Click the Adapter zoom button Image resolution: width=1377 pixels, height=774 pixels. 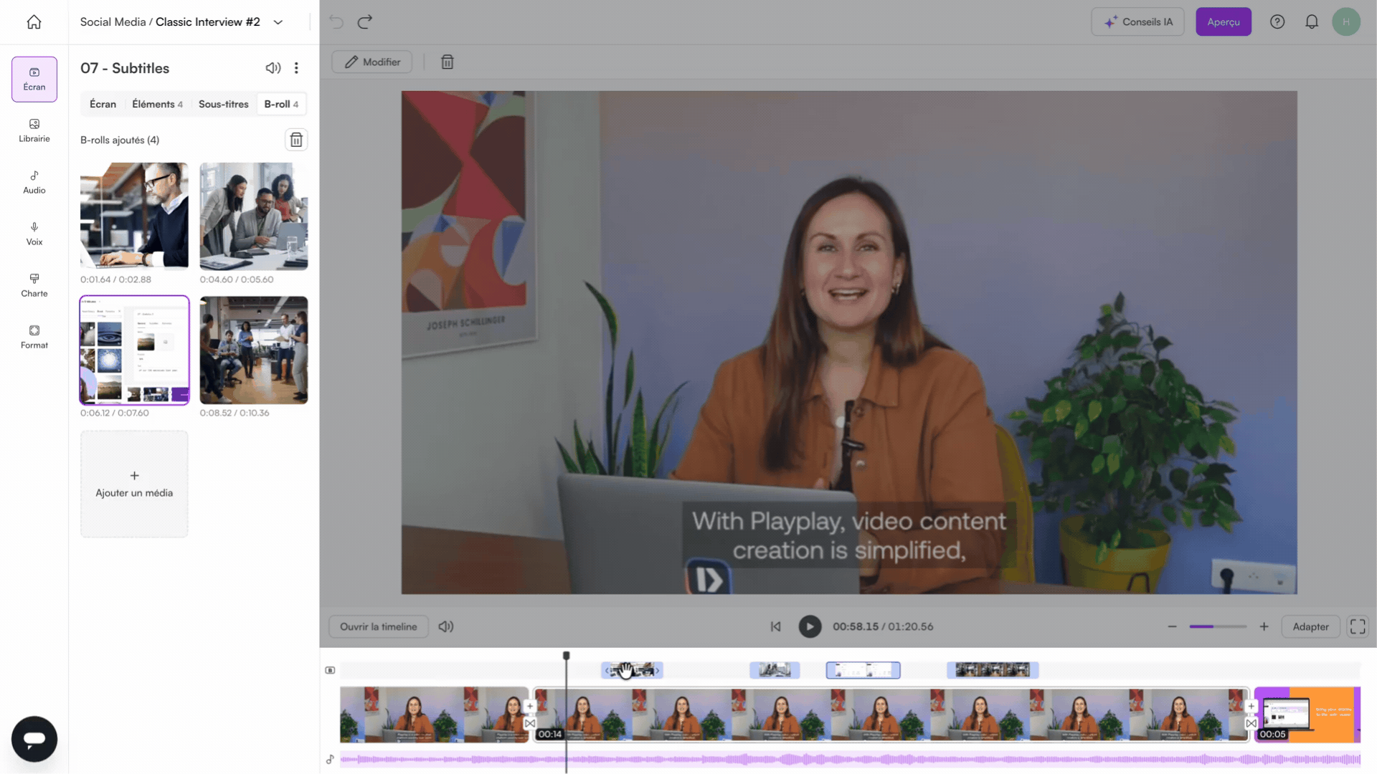coord(1310,626)
